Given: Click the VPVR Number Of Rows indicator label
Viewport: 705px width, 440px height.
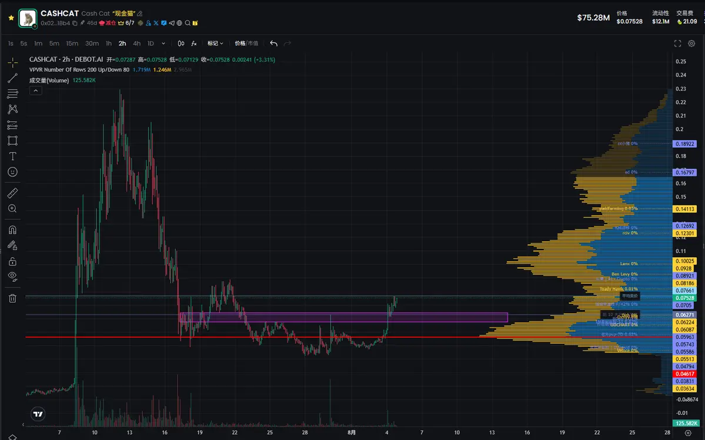Looking at the screenshot, I should coord(79,70).
